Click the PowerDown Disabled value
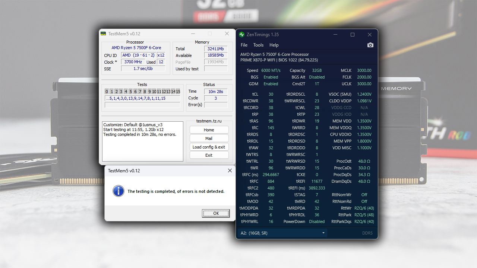The height and width of the screenshot is (268, 477). pyautogui.click(x=317, y=221)
